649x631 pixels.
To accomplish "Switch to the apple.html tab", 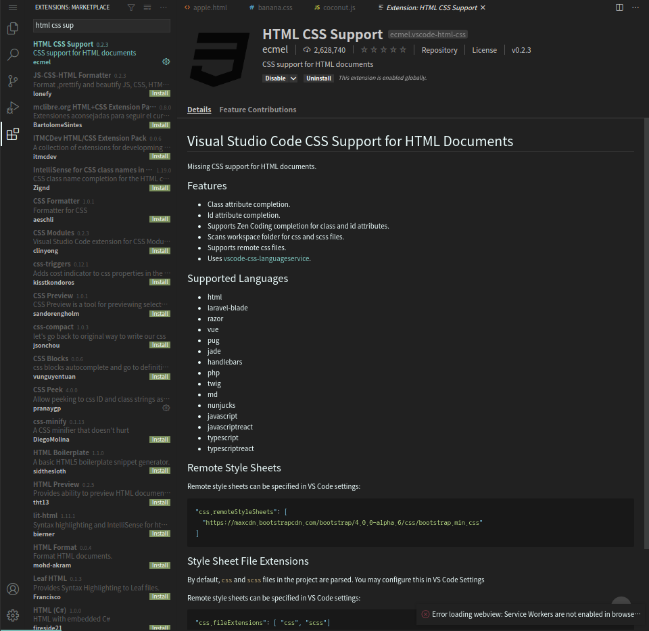I will [x=206, y=7].
